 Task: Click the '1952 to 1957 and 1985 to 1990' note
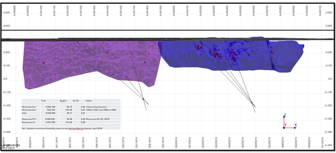tap(101, 110)
